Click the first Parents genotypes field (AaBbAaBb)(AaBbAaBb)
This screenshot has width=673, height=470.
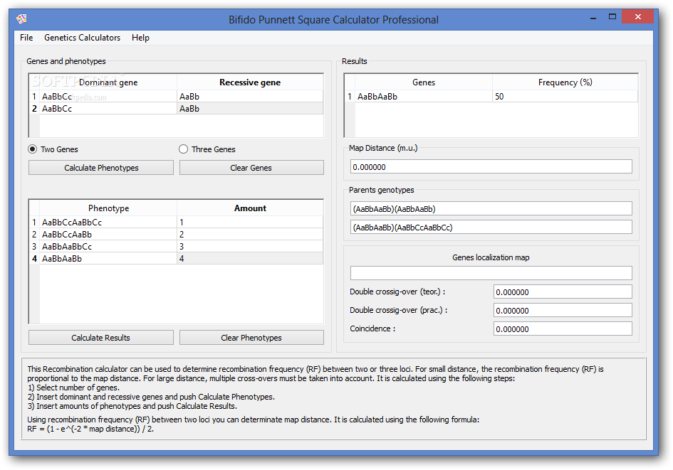point(491,208)
